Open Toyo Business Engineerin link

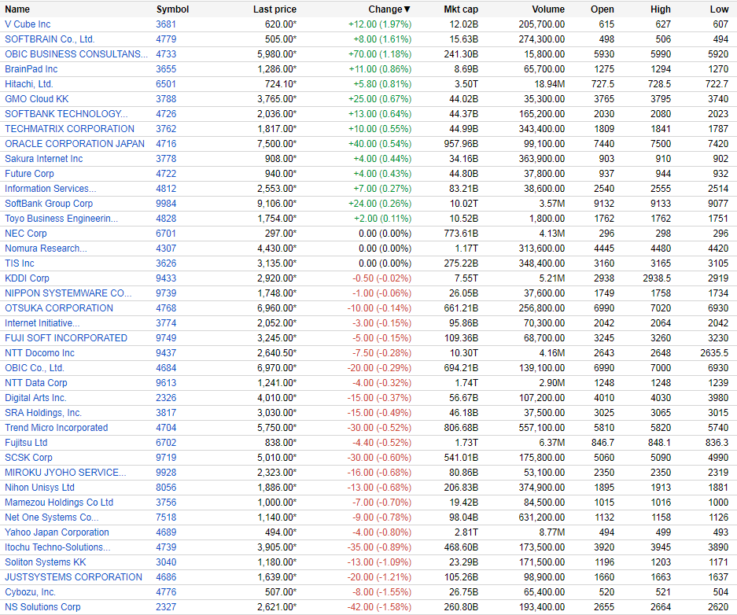click(x=61, y=219)
